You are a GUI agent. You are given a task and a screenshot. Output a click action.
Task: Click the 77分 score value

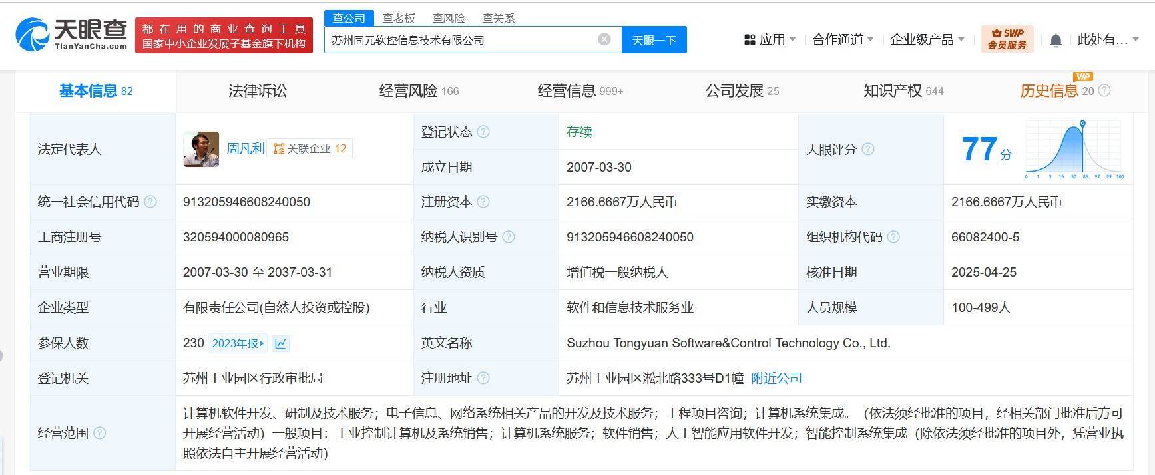point(987,150)
